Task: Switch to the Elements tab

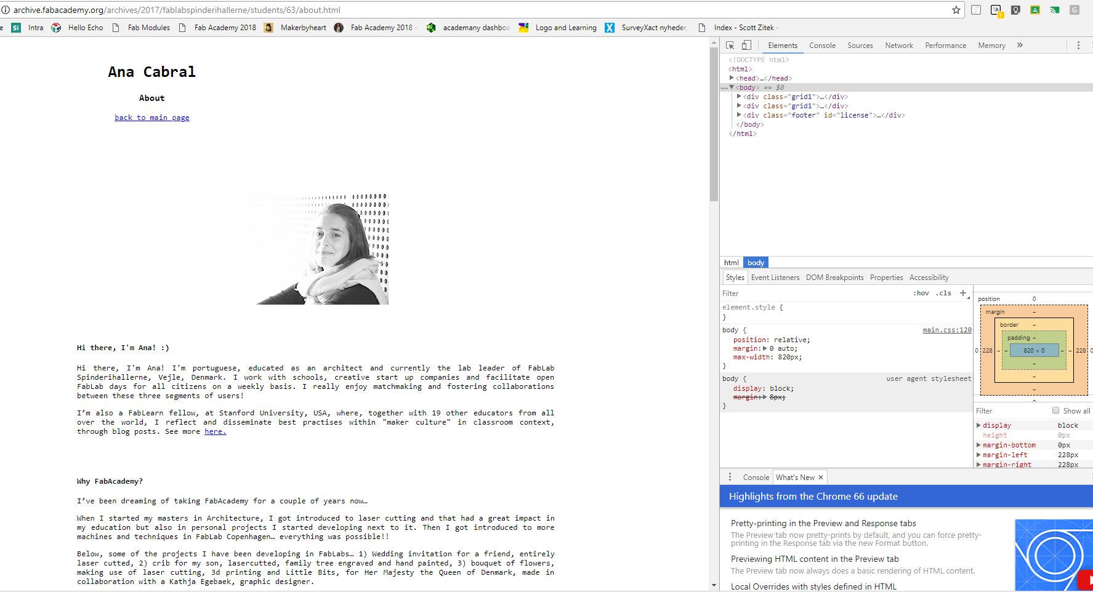Action: (x=783, y=46)
